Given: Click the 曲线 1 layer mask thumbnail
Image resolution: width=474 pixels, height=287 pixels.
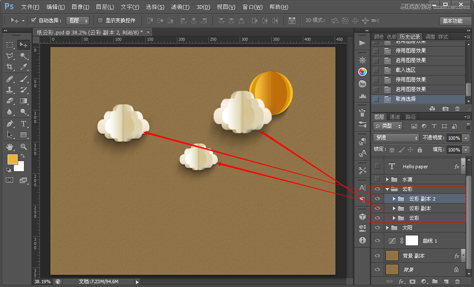Looking at the screenshot, I should click(x=411, y=240).
